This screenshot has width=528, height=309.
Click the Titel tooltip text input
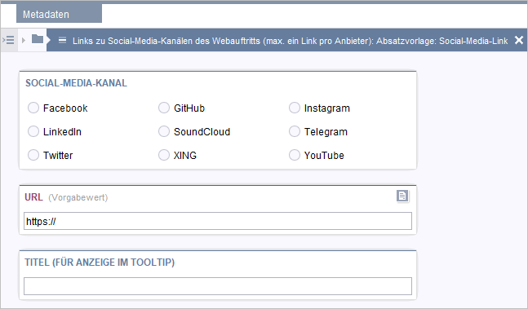pos(218,286)
